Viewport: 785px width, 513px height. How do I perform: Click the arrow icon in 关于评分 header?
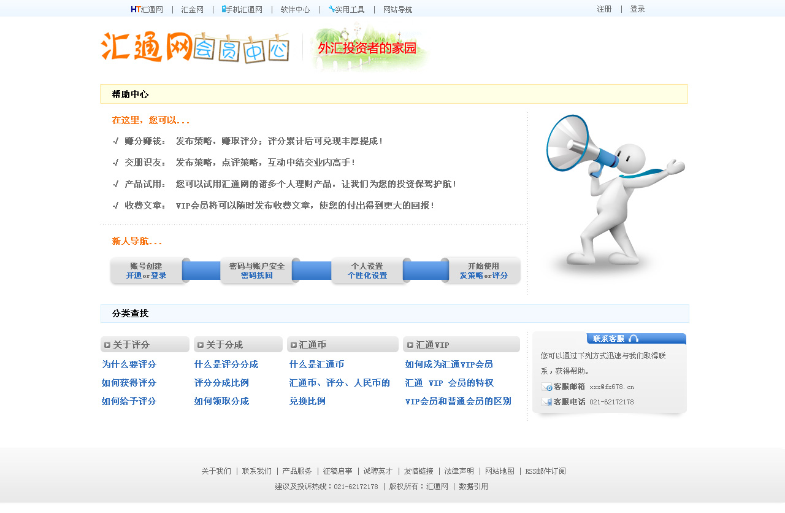point(107,345)
